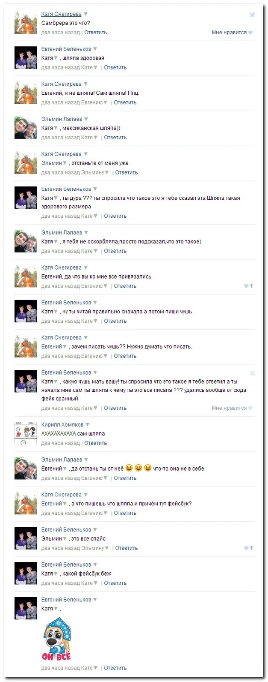The image size is (268, 682).
Task: Click first laughing emoji in Эльмин's comment
Action: 129,468
